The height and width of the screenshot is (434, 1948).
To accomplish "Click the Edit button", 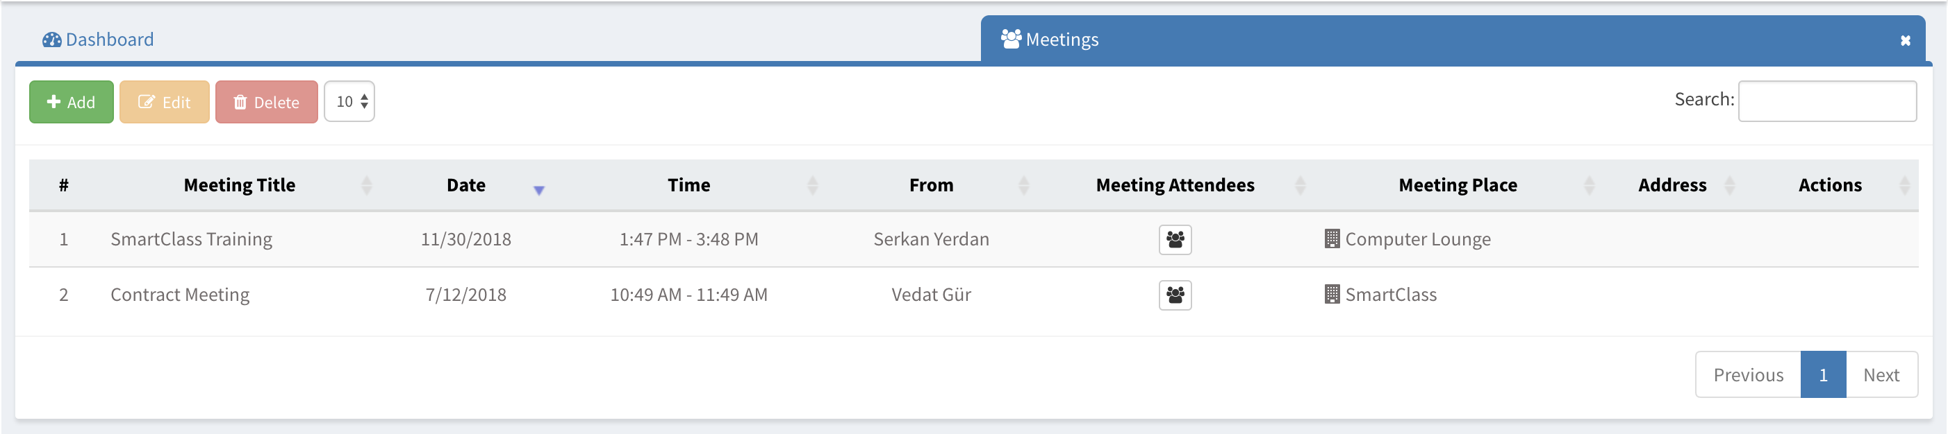I will tap(164, 102).
